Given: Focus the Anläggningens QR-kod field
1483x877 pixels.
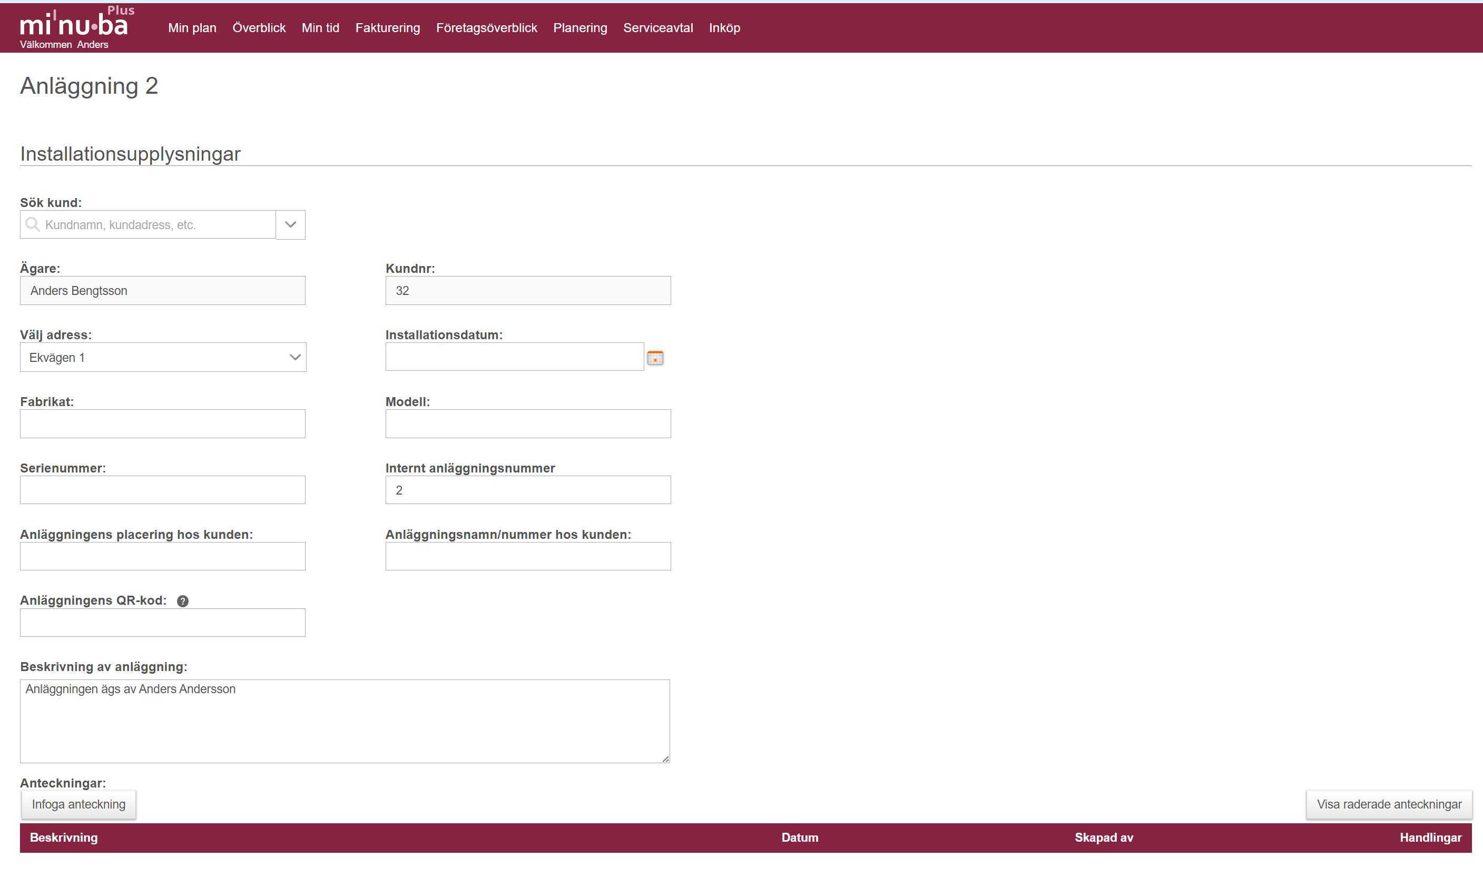Looking at the screenshot, I should 163,623.
